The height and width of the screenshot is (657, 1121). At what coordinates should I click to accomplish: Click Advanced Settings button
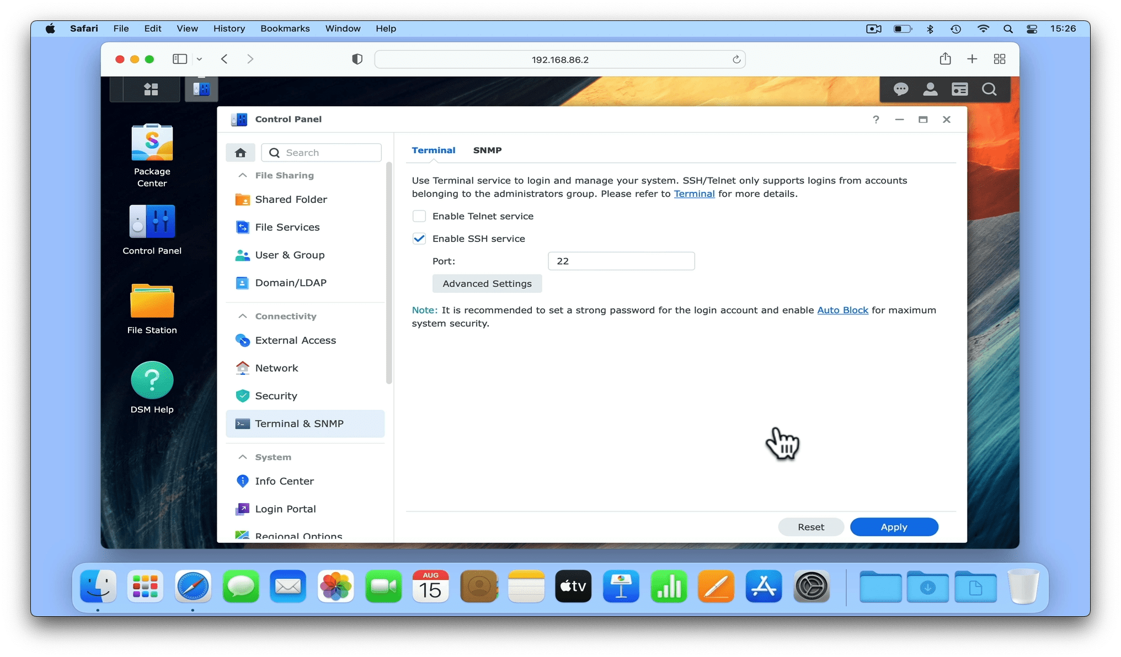click(x=487, y=283)
